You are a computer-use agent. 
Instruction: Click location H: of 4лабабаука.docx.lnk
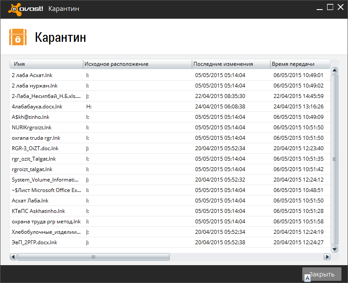[x=89, y=107]
